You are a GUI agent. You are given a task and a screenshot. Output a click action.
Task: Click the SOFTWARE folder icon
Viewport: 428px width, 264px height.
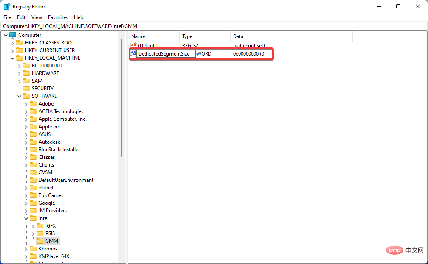[26, 96]
